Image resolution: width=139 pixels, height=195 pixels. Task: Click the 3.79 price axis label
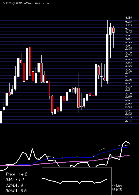click(x=128, y=53)
